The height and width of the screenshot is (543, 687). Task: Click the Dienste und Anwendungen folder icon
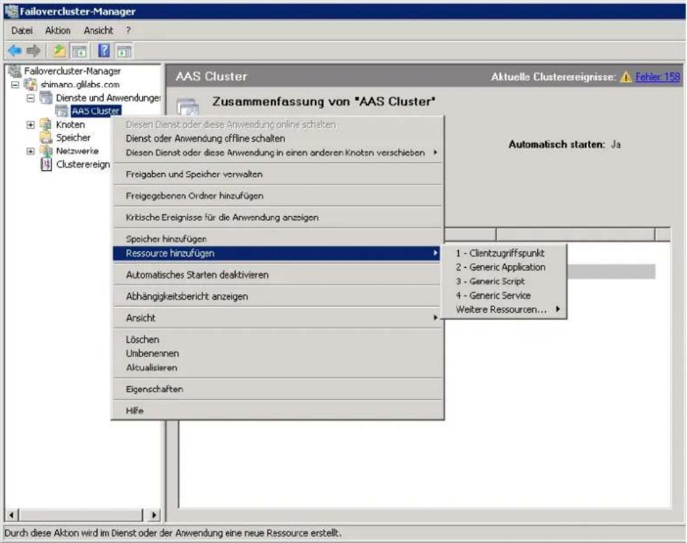coord(45,98)
